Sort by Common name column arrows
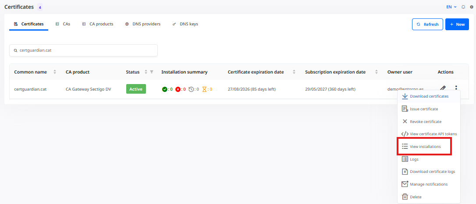 tap(55, 72)
